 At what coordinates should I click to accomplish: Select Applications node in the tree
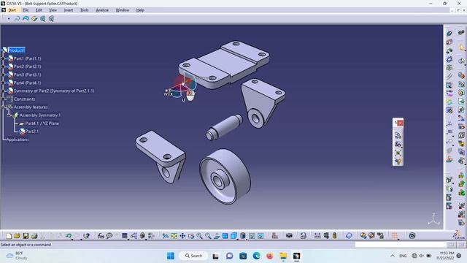18,140
